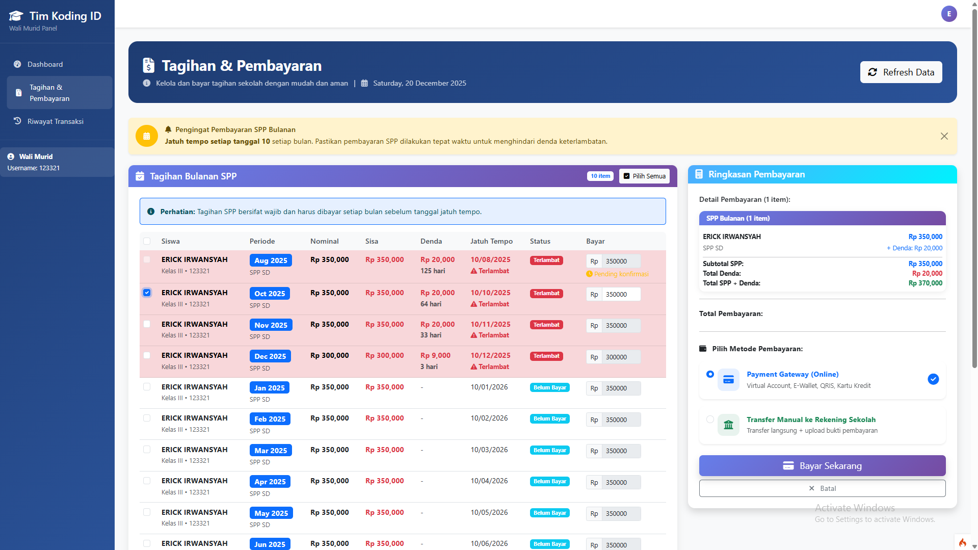Screen dimensions: 978x550
Task: Click the Tim Koding ID graduation cap logo
Action: 16,15
